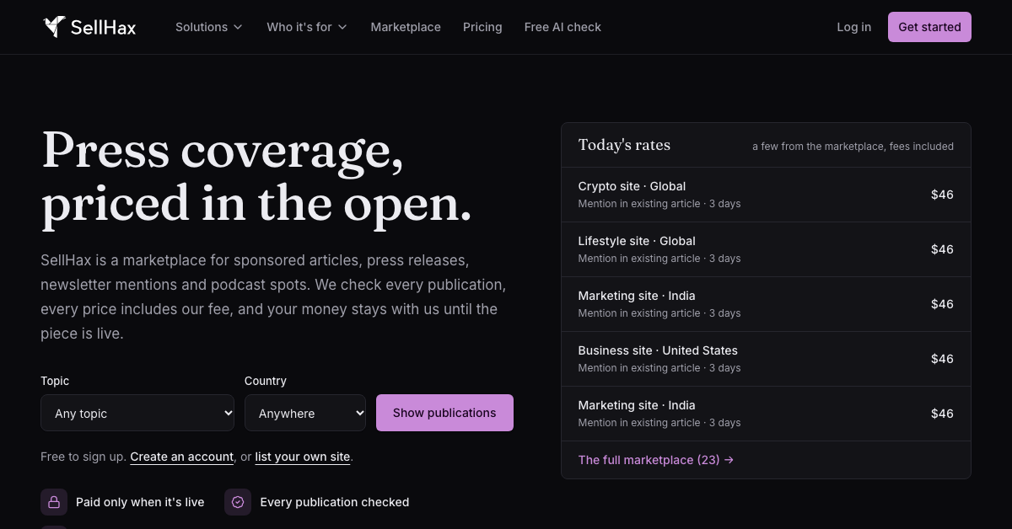Open the Country dropdown showing Anywhere
Screen dimensions: 1012x529
[x=305, y=413]
